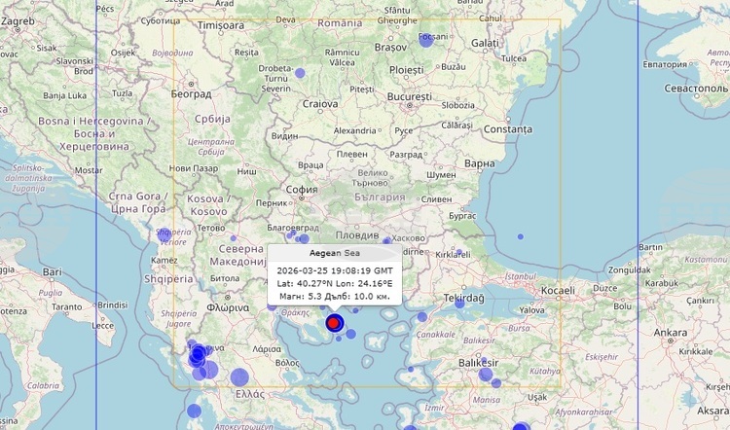The image size is (730, 430).
Task: Click the Варна label on the coast
Action: point(480,163)
